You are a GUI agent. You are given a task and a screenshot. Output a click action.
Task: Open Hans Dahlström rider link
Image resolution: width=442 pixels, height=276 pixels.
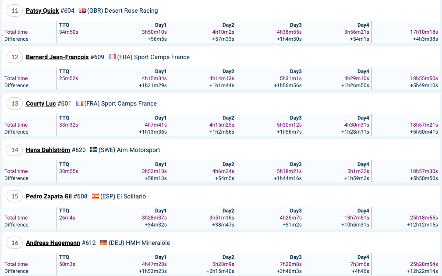[x=48, y=150]
